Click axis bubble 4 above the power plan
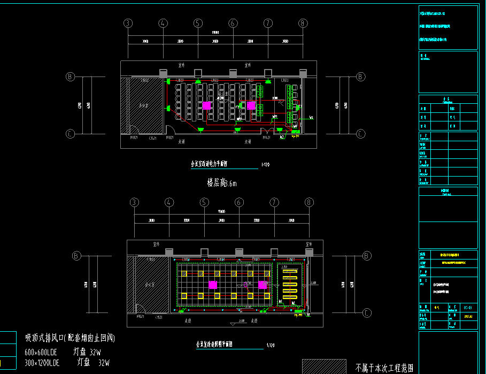486x374 pixels. [163, 23]
